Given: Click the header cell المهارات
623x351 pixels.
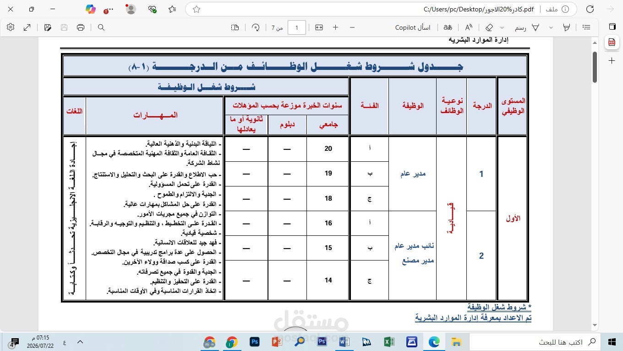Looking at the screenshot, I should tap(155, 115).
